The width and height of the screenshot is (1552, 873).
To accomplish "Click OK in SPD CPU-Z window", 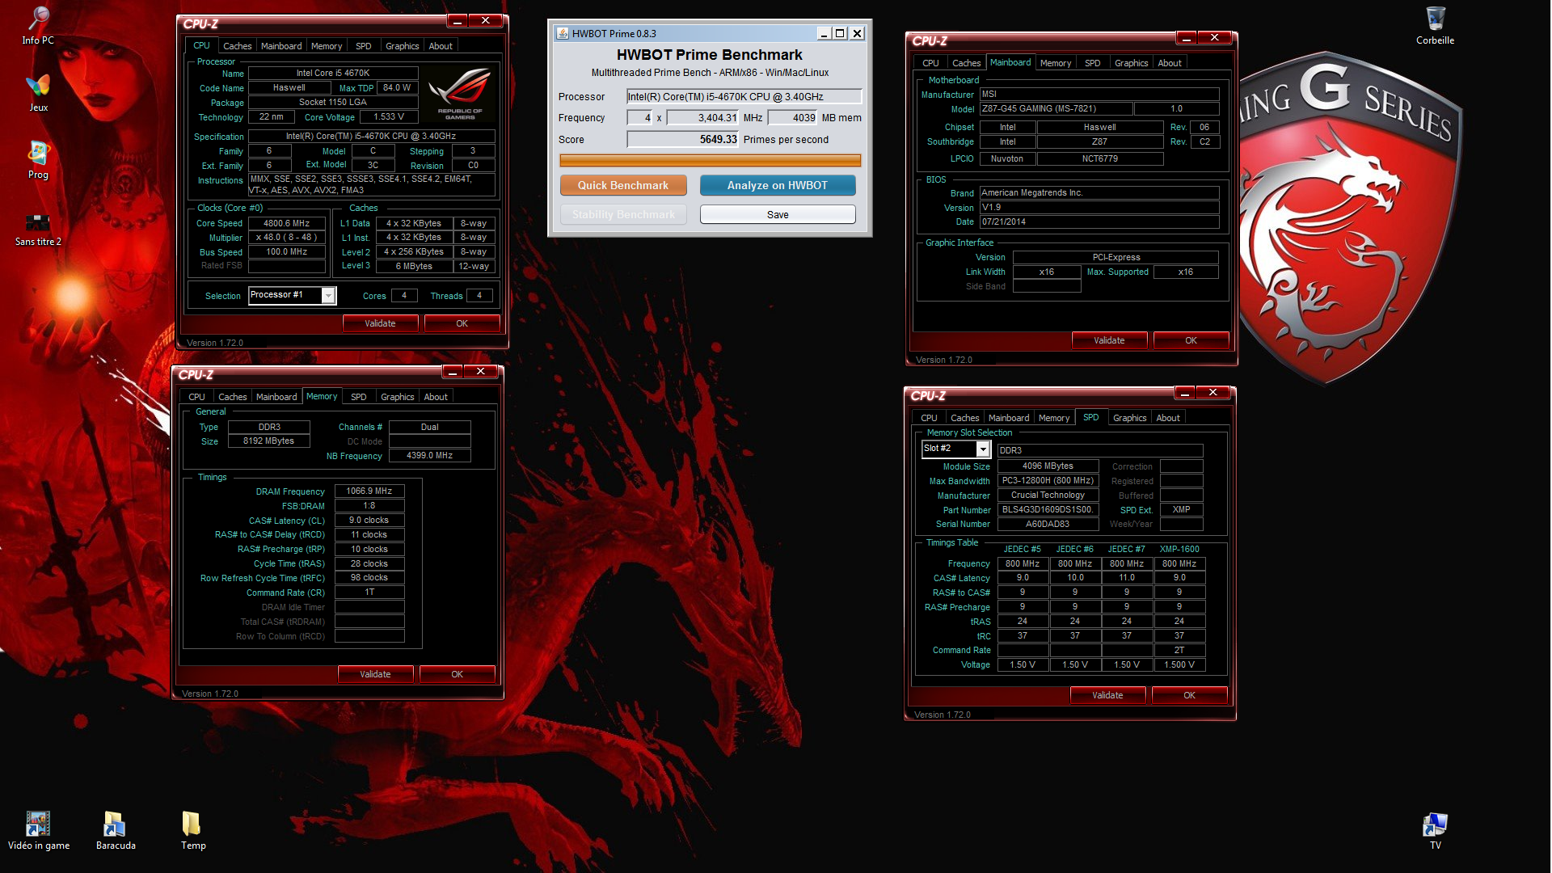I will 1189,695.
